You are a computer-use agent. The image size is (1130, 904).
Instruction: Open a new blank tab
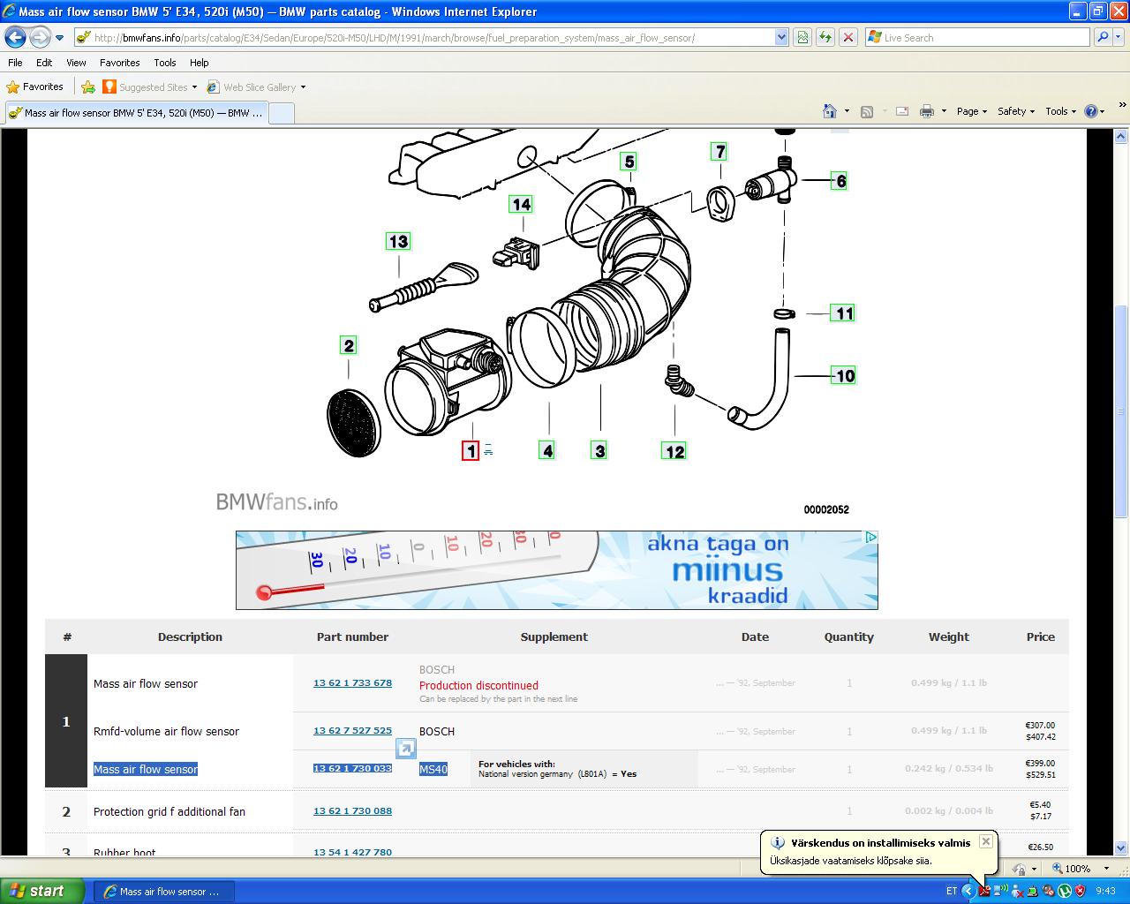pos(281,113)
